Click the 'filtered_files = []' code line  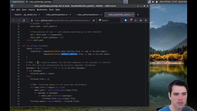[x=40, y=79]
